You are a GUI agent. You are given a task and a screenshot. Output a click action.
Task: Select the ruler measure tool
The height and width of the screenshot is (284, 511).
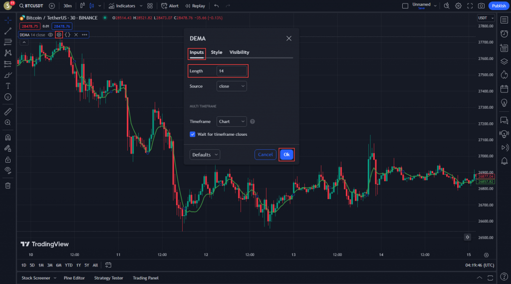pos(8,111)
